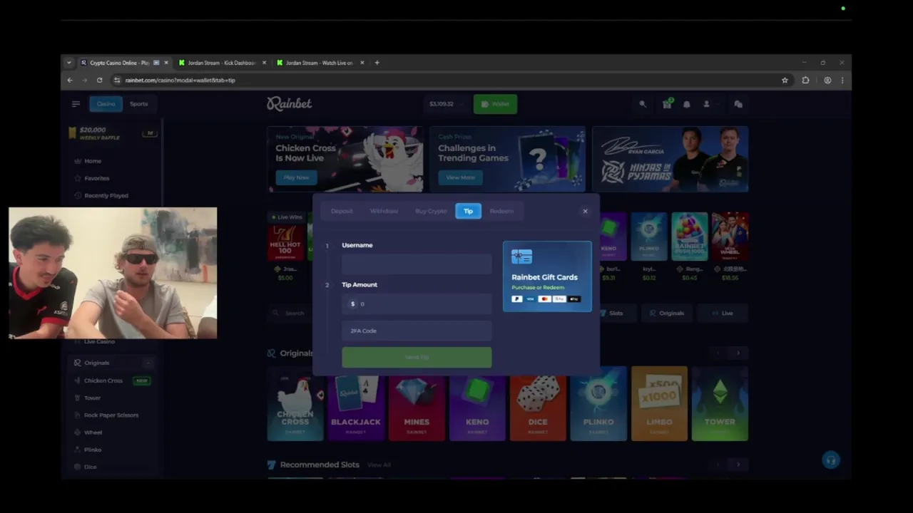
Task: Close the Crypto Casino Online tab
Action: point(166,63)
